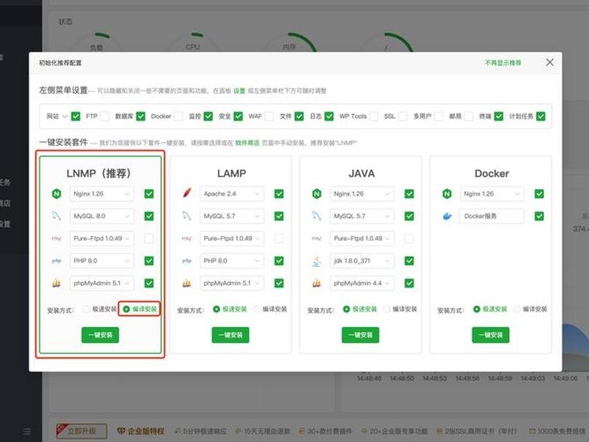Expand the 网站 chevron in menu settings
589x442 pixels.
(x=65, y=116)
